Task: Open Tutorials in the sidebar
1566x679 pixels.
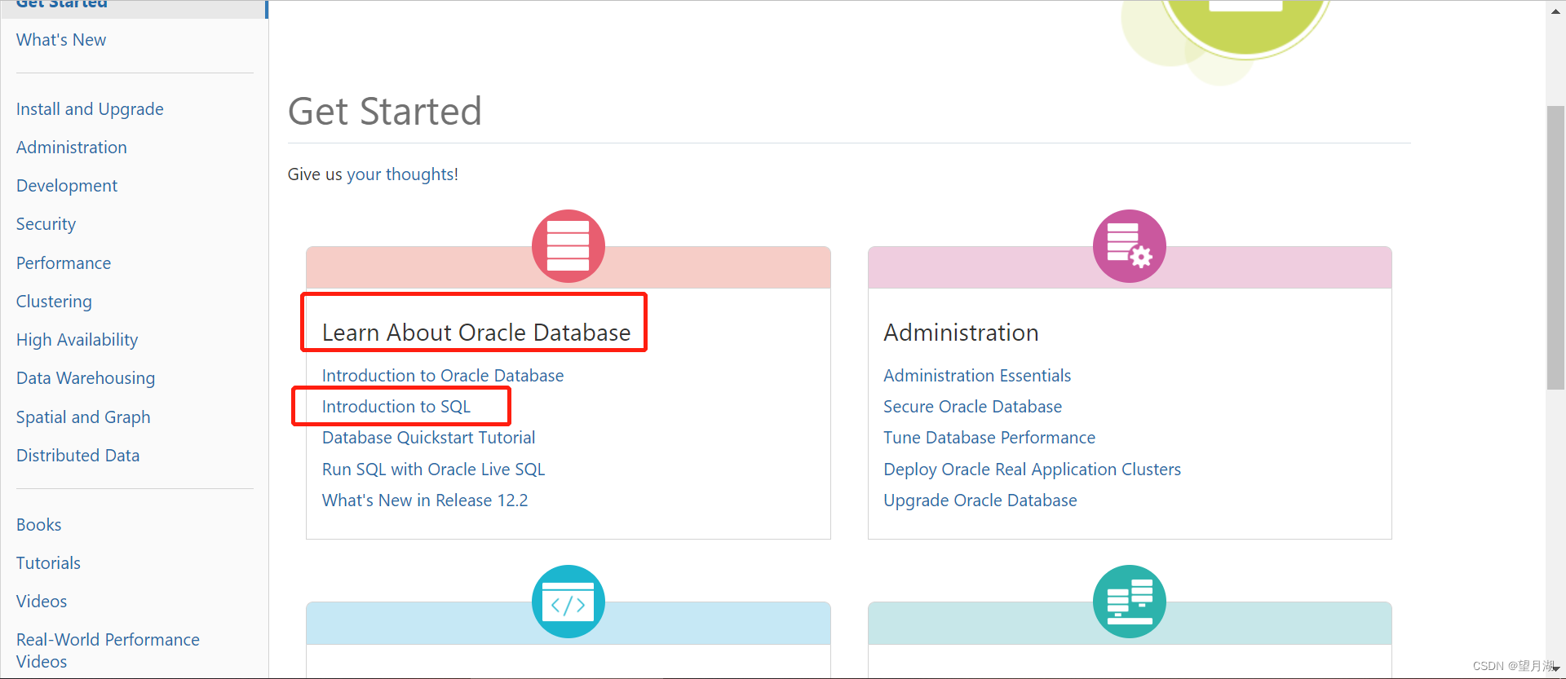Action: pyautogui.click(x=48, y=563)
